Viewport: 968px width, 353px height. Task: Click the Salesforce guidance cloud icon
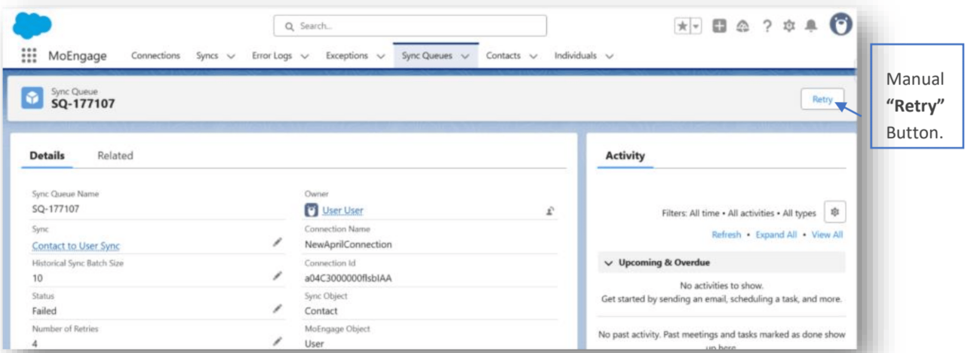pyautogui.click(x=742, y=26)
